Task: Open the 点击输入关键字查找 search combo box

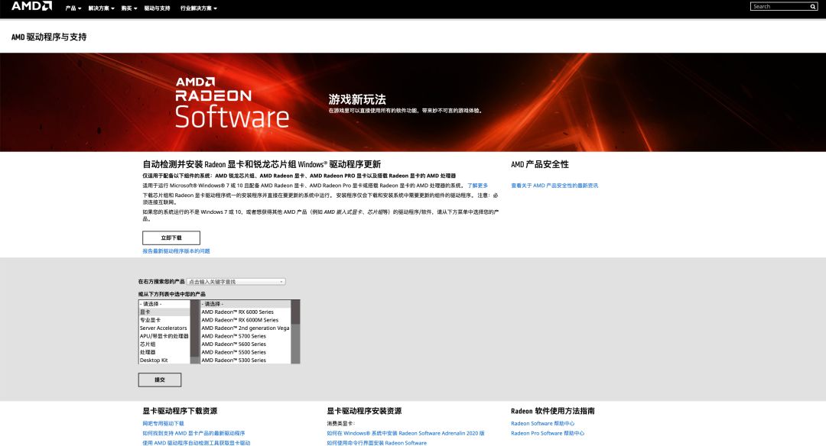Action: pos(237,280)
